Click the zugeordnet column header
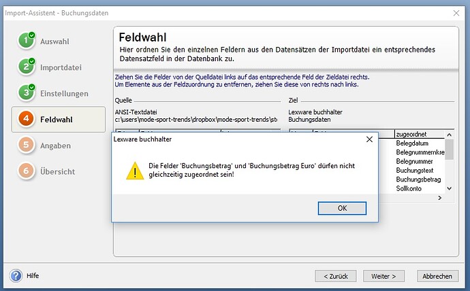 (x=420, y=135)
